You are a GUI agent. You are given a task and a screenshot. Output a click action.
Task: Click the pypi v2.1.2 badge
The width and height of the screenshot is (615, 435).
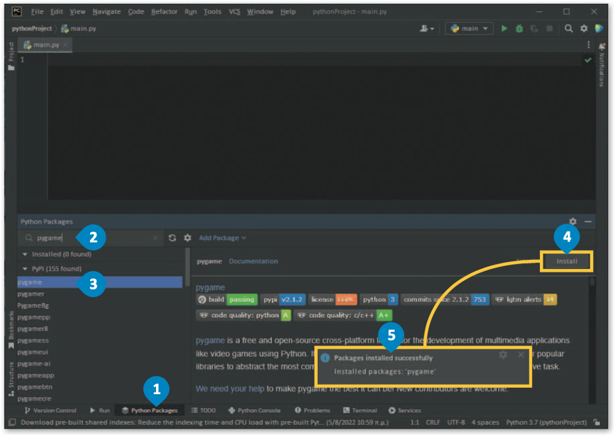pos(283,300)
